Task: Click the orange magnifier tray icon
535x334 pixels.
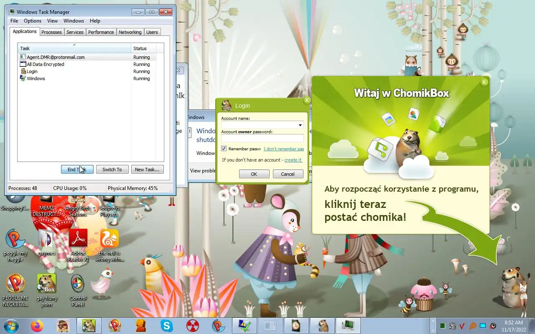Action: pyautogui.click(x=473, y=326)
